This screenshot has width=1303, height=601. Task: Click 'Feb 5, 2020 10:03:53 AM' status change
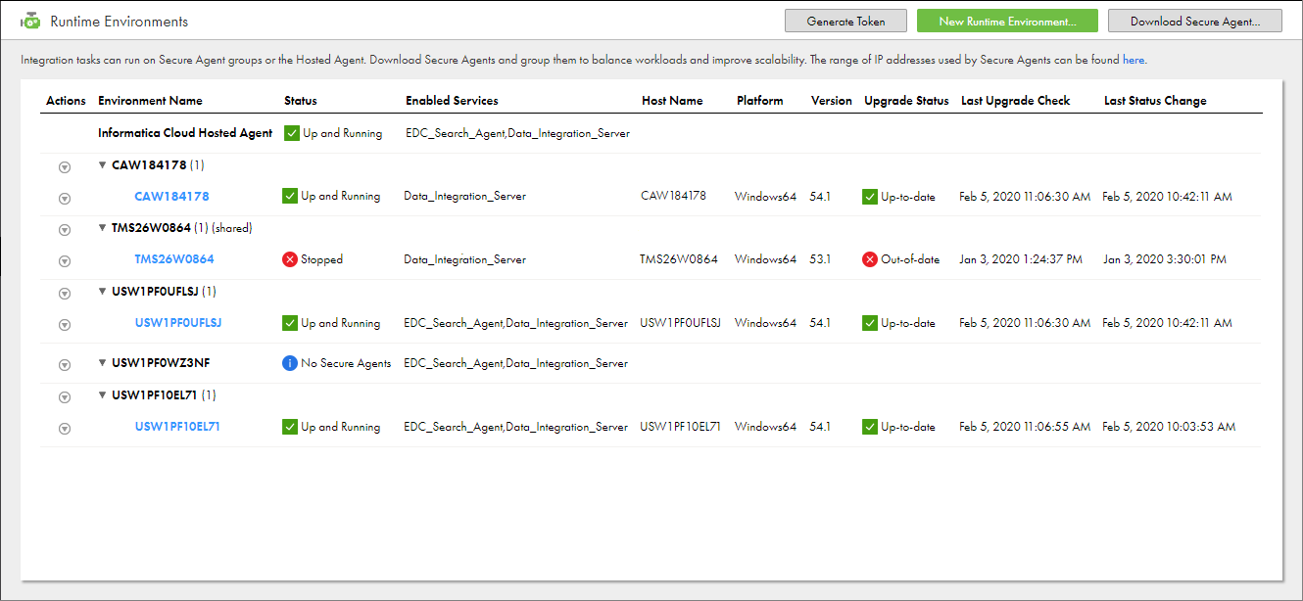(x=1169, y=427)
